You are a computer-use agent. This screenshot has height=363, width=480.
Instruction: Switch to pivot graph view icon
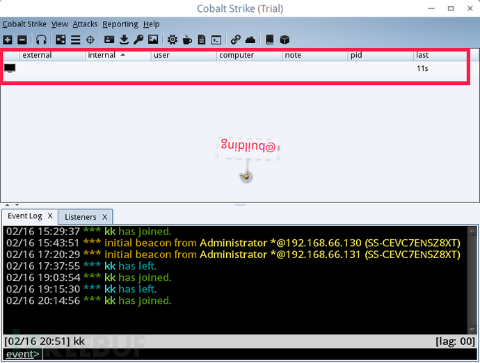61,40
